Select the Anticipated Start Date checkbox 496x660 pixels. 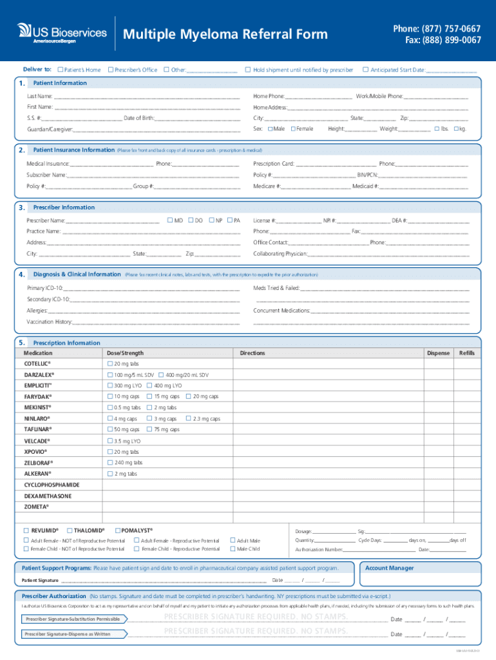365,70
